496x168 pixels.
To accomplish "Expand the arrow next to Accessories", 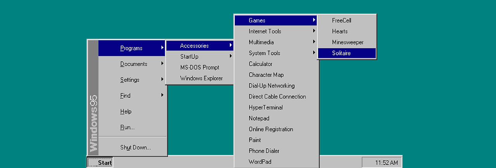I will pos(231,46).
